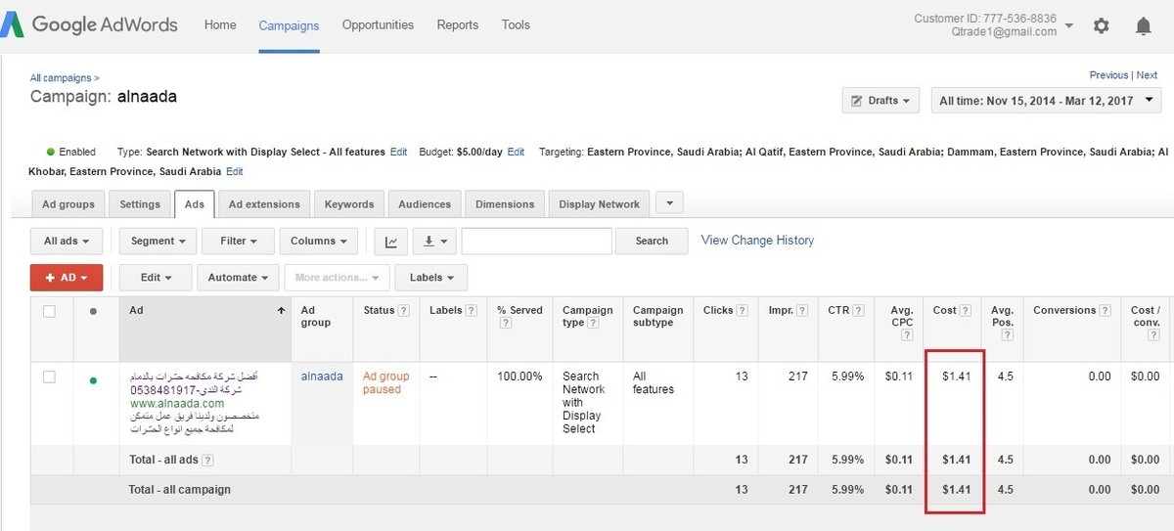Click the Google AdWords logo
This screenshot has width=1174, height=531.
click(x=90, y=25)
